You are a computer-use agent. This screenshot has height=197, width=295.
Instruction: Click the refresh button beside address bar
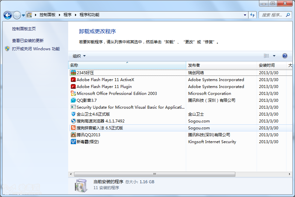point(252,15)
